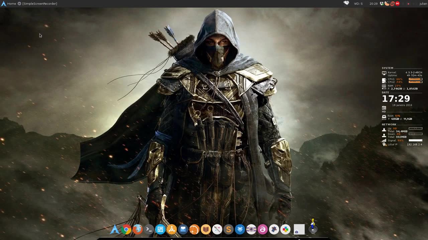Click the local IP 192.168.2.4

pos(415,145)
